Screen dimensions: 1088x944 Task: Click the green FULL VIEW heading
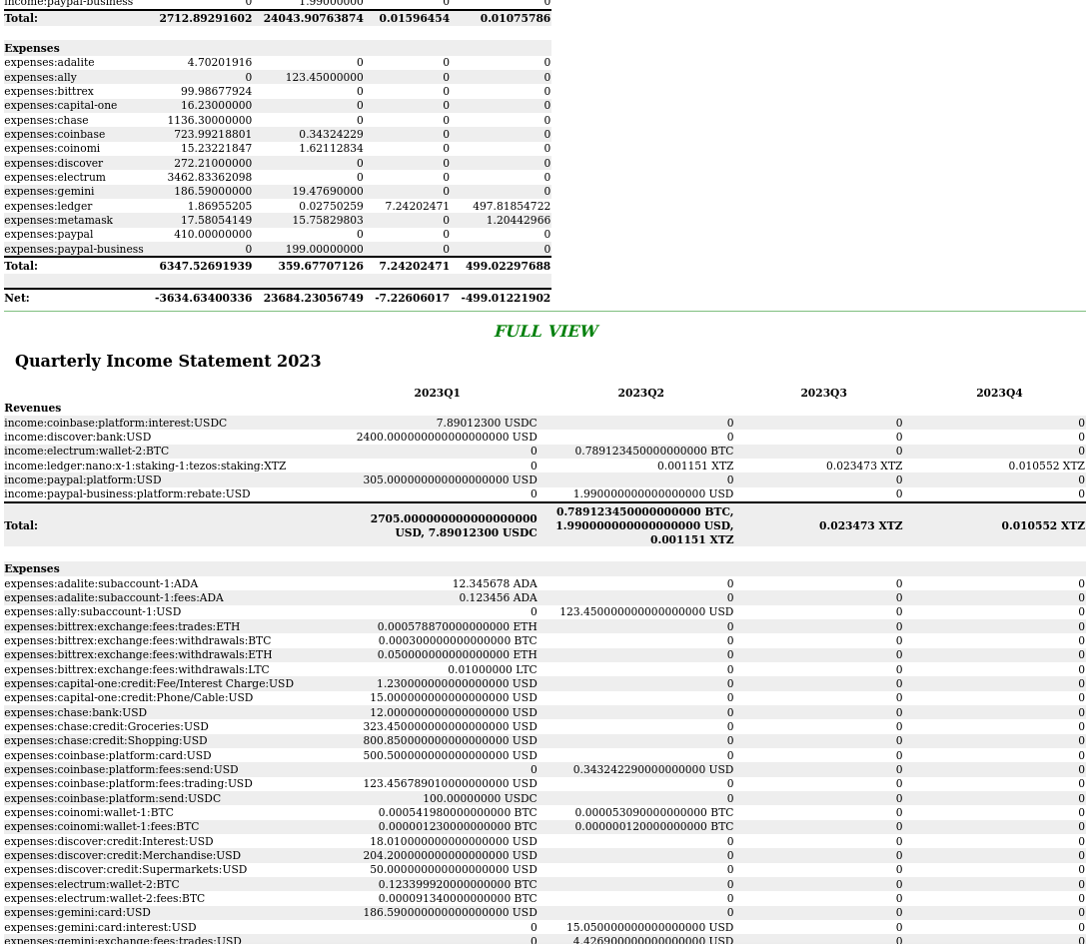coord(545,332)
